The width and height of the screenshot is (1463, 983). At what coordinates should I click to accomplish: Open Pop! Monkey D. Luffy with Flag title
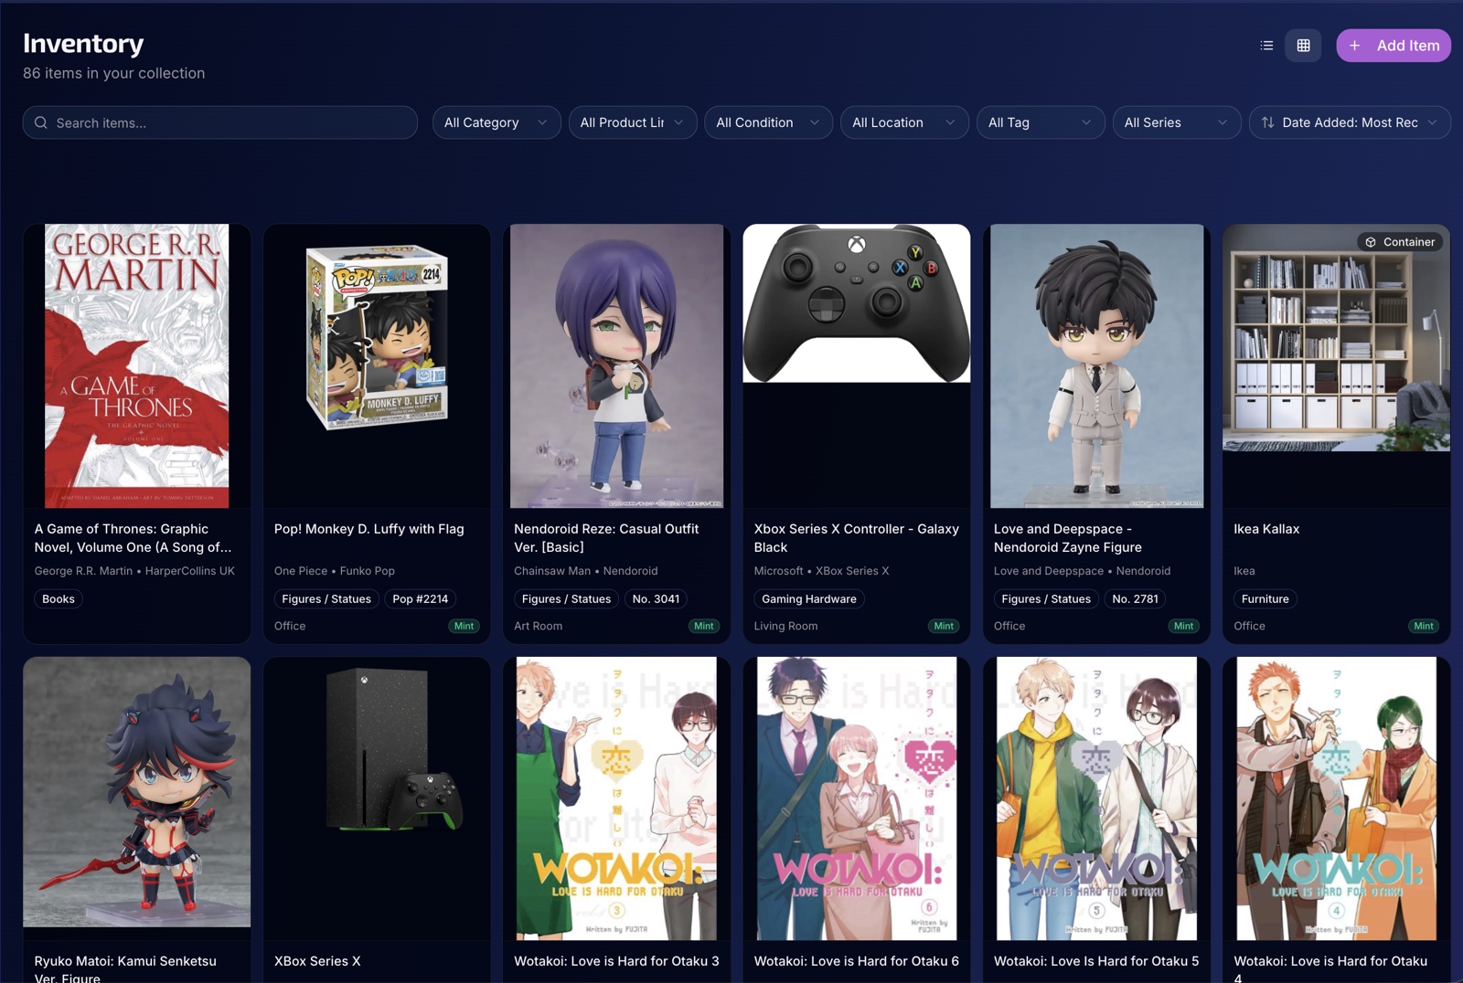tap(369, 529)
